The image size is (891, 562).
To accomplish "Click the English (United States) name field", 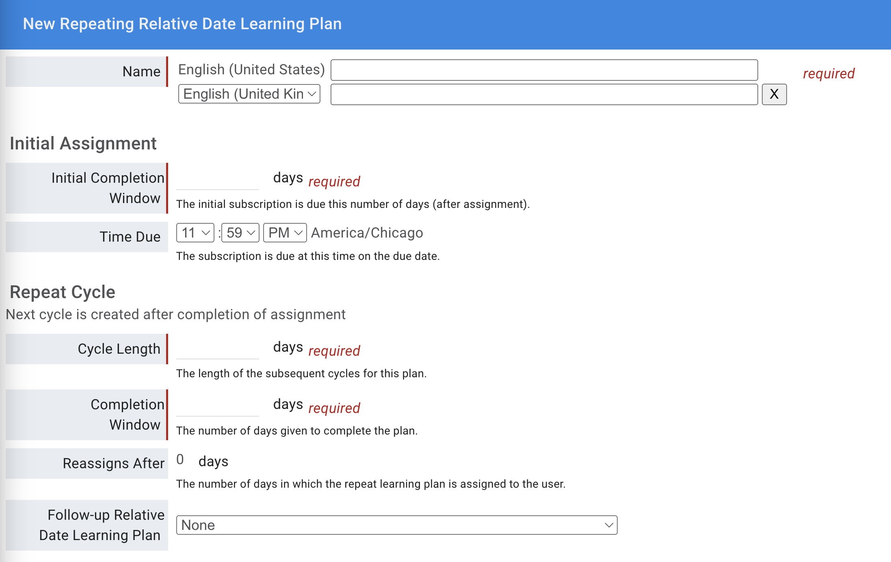I will coord(544,70).
